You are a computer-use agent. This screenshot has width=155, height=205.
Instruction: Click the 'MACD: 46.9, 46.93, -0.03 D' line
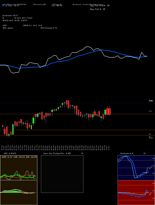tap(15, 20)
